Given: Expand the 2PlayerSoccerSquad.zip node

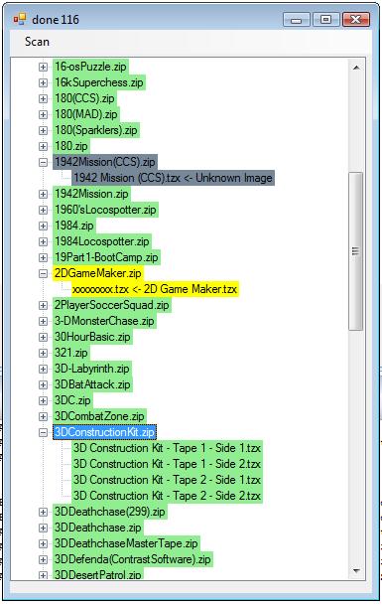Looking at the screenshot, I should [43, 305].
